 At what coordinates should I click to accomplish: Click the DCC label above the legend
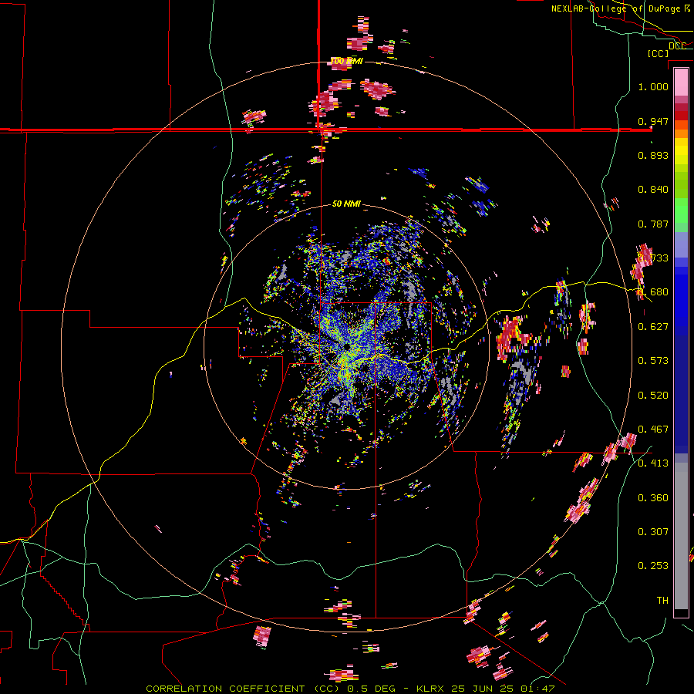[677, 45]
